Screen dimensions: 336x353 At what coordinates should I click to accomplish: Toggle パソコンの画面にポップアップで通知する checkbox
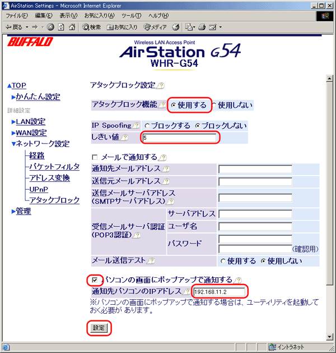tap(95, 280)
